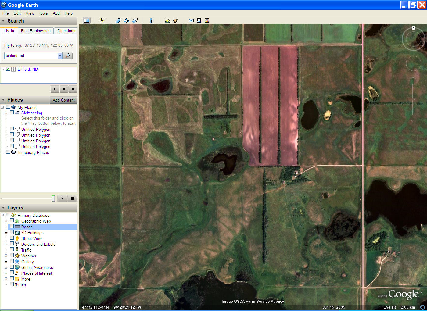This screenshot has width=427, height=311.
Task: Open the Binford, ND search result link
Action: 28,69
